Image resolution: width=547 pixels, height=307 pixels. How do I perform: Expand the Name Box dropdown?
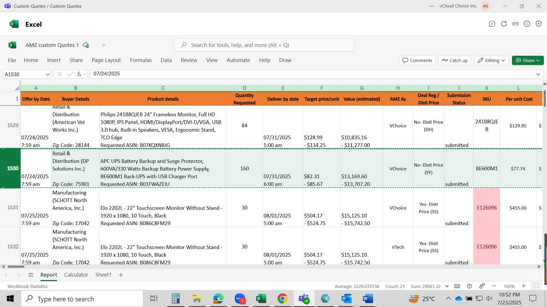(47, 74)
